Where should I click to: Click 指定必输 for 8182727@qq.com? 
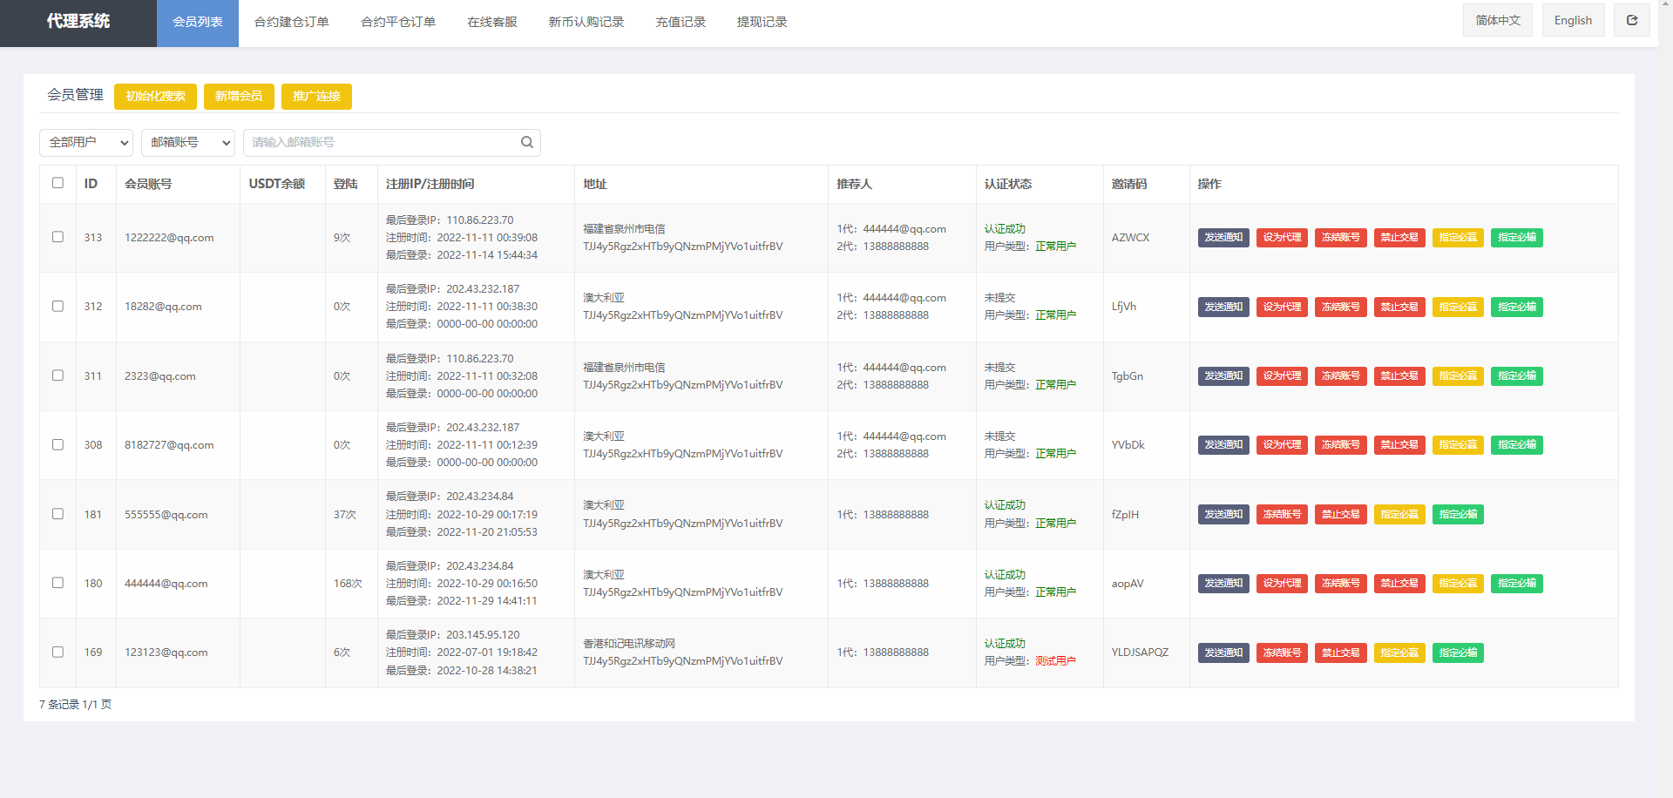pos(1517,444)
